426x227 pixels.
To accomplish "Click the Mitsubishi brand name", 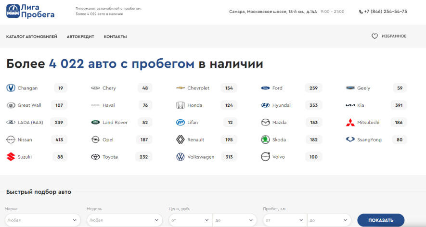I will 368,123.
